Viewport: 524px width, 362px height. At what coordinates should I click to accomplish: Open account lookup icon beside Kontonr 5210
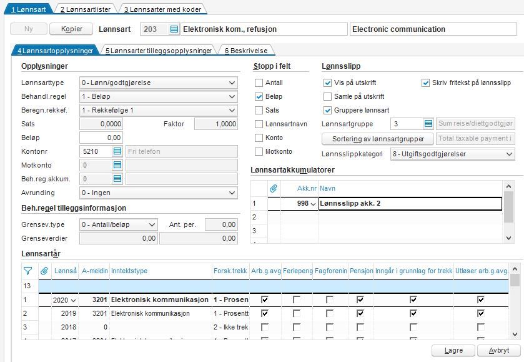coord(117,151)
